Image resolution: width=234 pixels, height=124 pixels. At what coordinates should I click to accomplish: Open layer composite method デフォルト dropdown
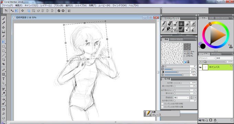207,58
